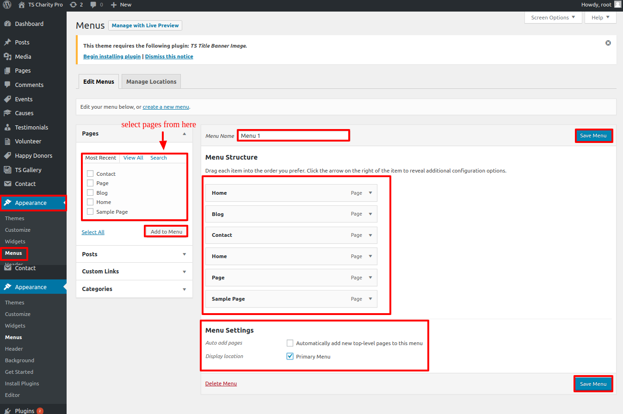Open Media from the sidebar

point(23,56)
